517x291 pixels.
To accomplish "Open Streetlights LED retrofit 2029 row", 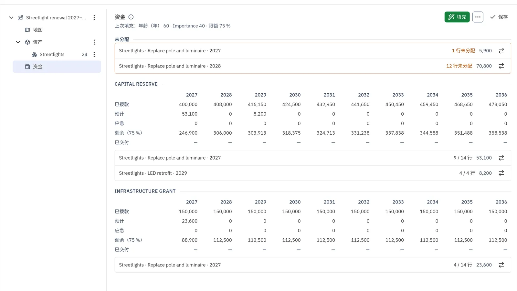I will [313, 173].
